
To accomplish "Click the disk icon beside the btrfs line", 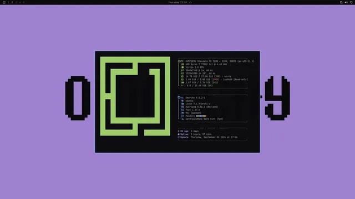I will coord(182,76).
